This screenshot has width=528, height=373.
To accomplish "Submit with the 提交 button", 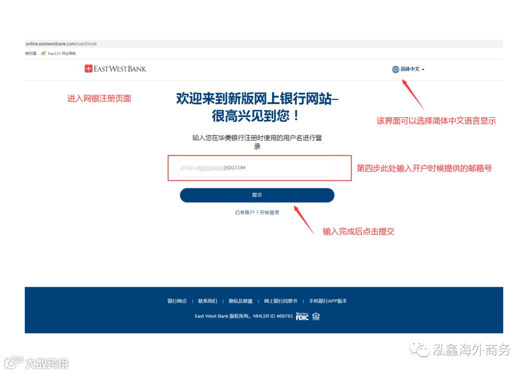I will coord(257,195).
